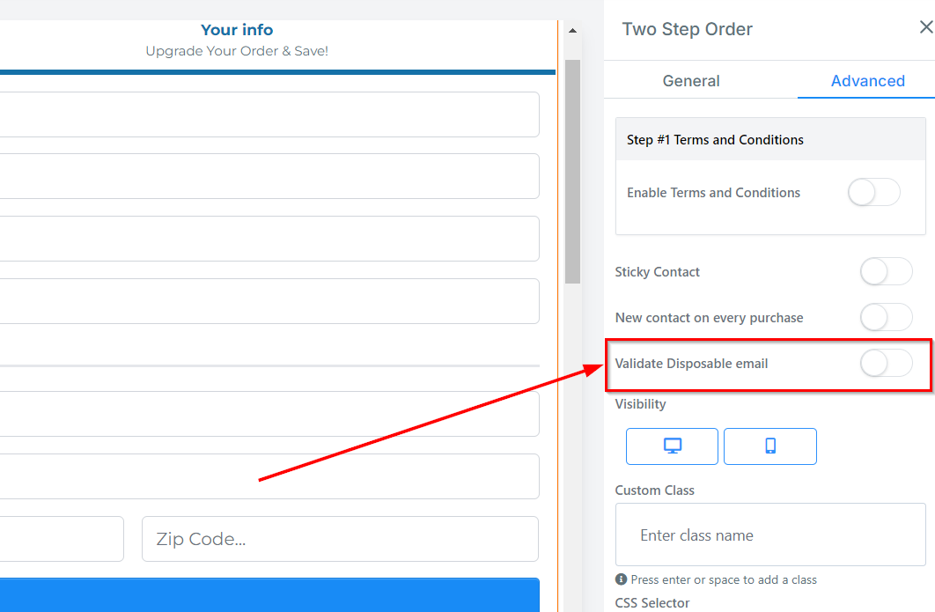This screenshot has height=612, width=935.
Task: Open the Advanced tab
Action: tap(867, 81)
